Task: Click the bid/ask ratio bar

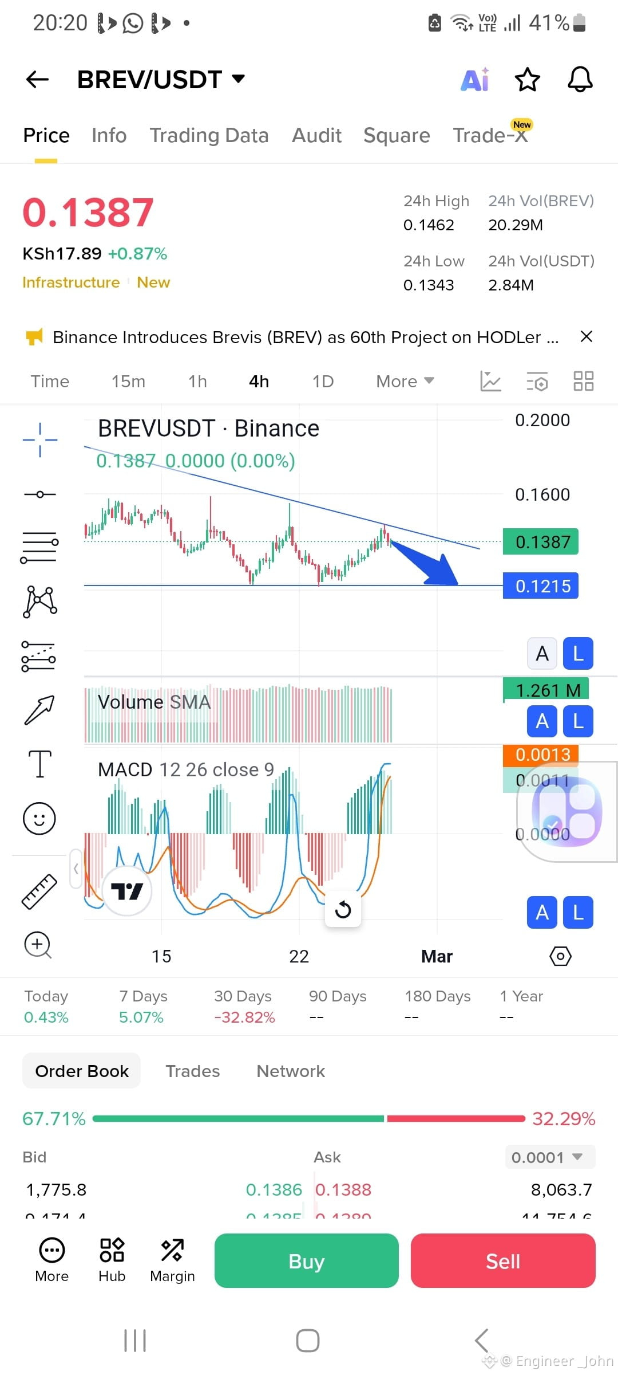Action: click(x=308, y=1118)
